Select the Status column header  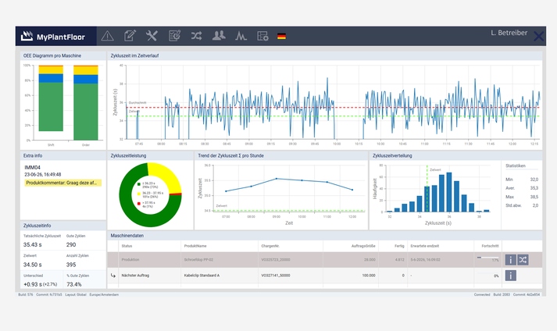point(127,246)
